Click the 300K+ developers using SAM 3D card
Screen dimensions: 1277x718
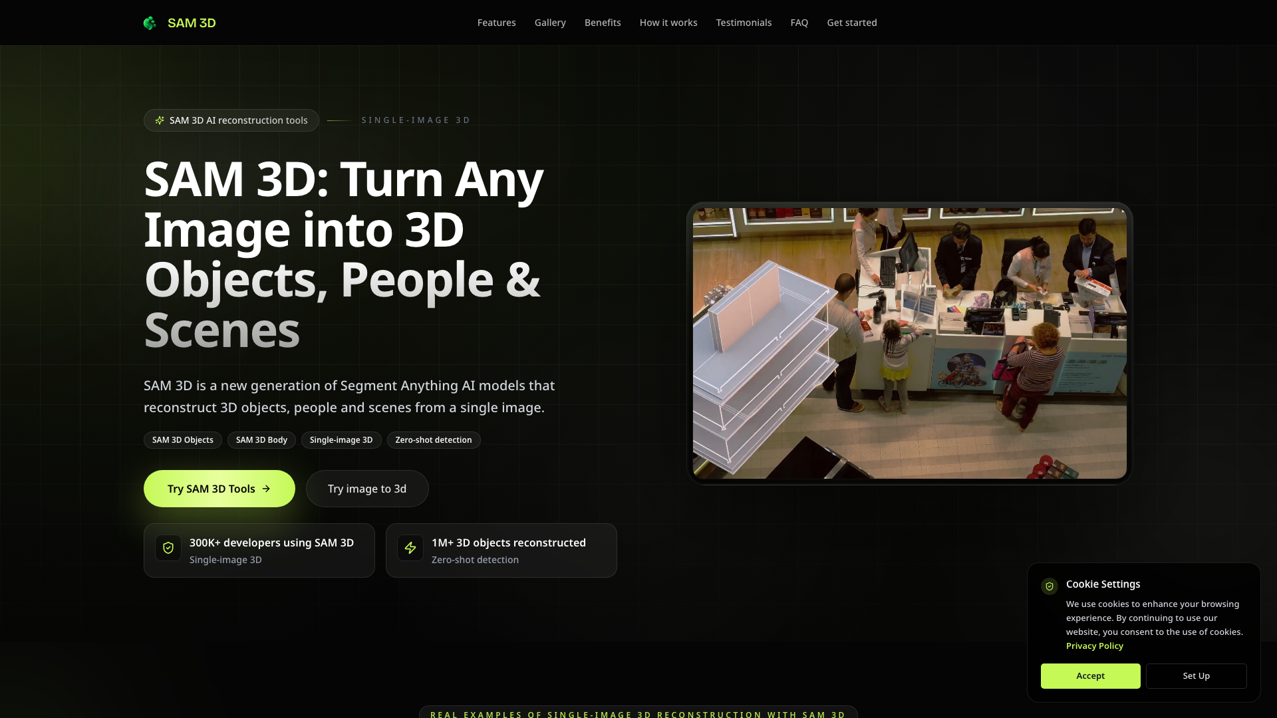pos(259,550)
